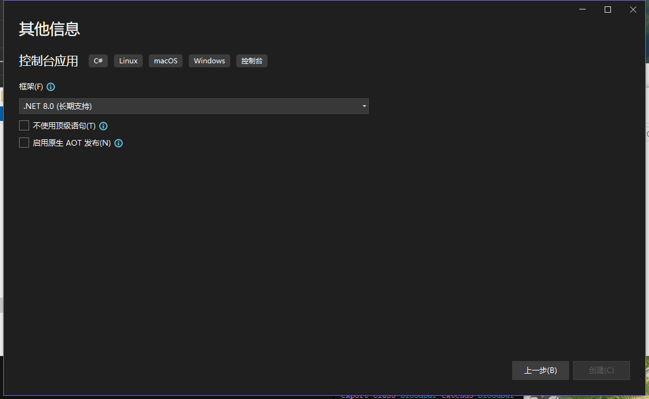Viewport: 649px width, 399px height.
Task: Click the Windows tag label
Action: click(209, 61)
